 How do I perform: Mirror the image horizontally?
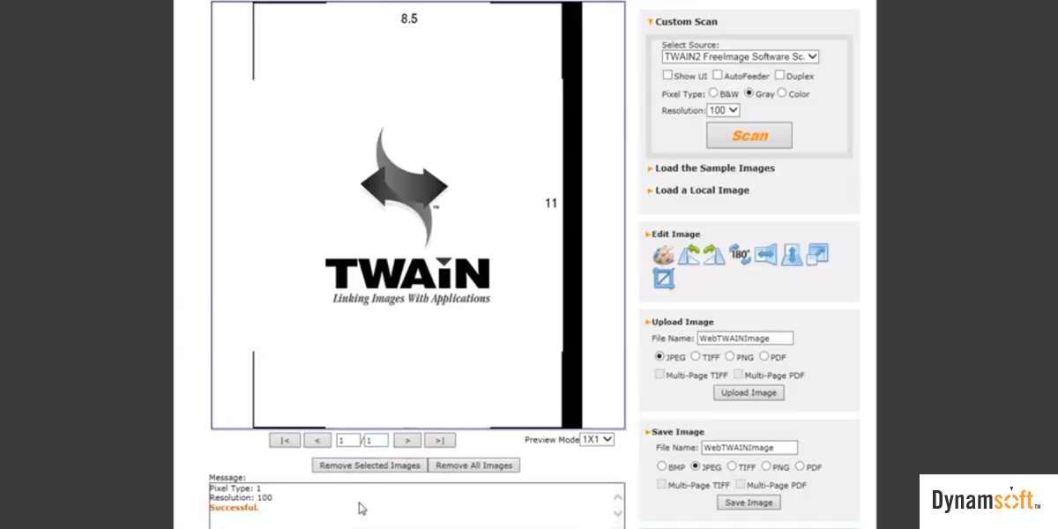point(765,256)
